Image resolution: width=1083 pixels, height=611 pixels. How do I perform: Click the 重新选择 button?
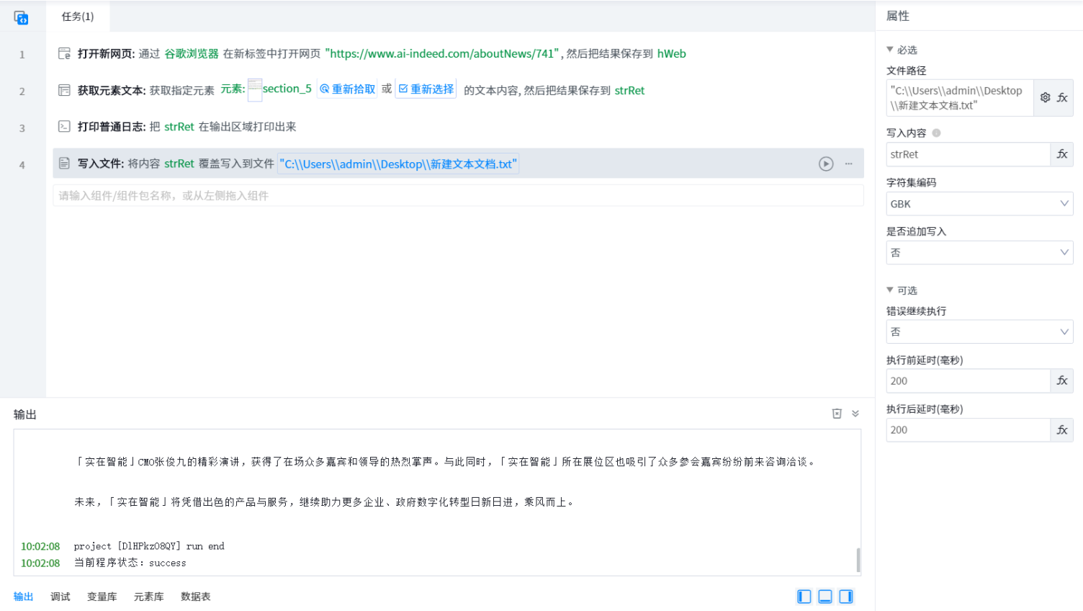click(426, 89)
